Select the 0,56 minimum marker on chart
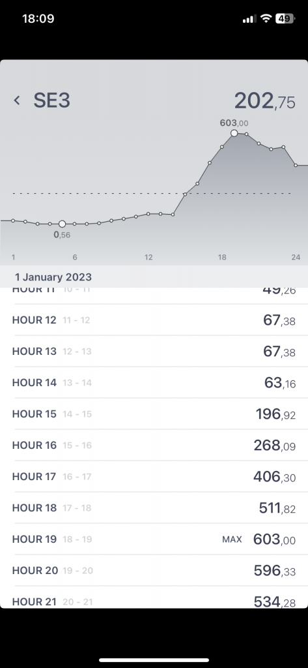This screenshot has width=308, height=668. (x=62, y=224)
